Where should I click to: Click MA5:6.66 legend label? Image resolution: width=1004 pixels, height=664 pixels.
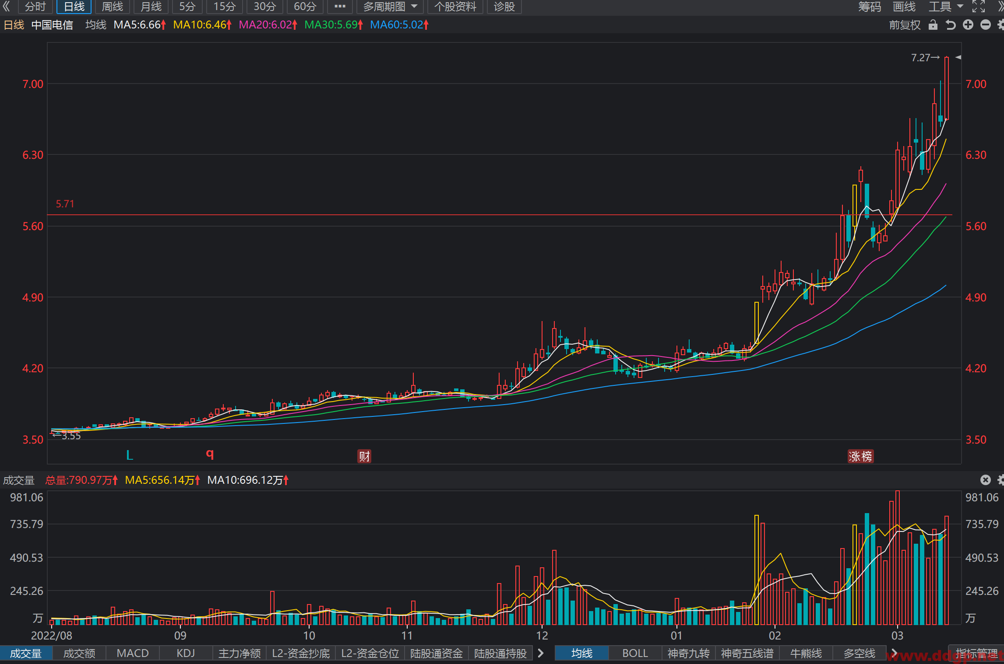(140, 25)
